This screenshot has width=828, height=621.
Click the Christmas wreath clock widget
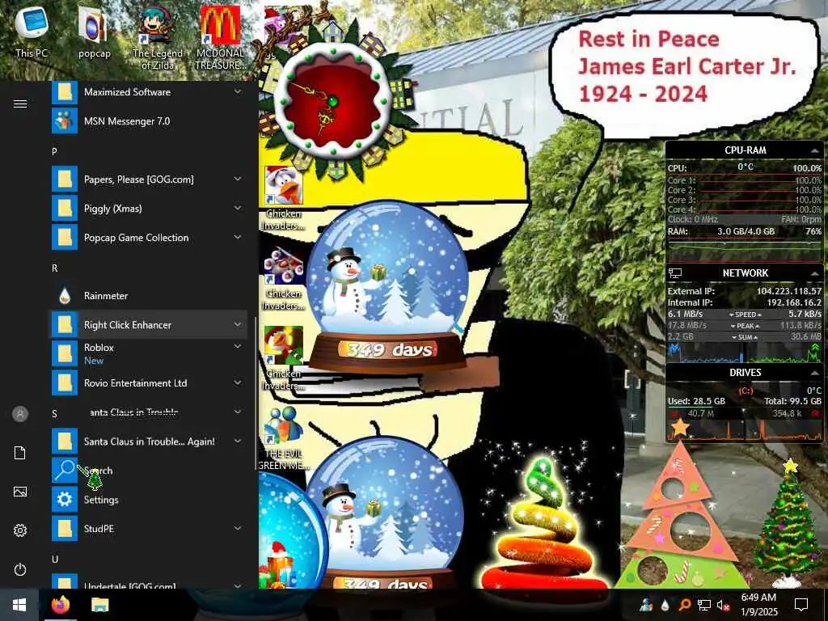(x=334, y=100)
